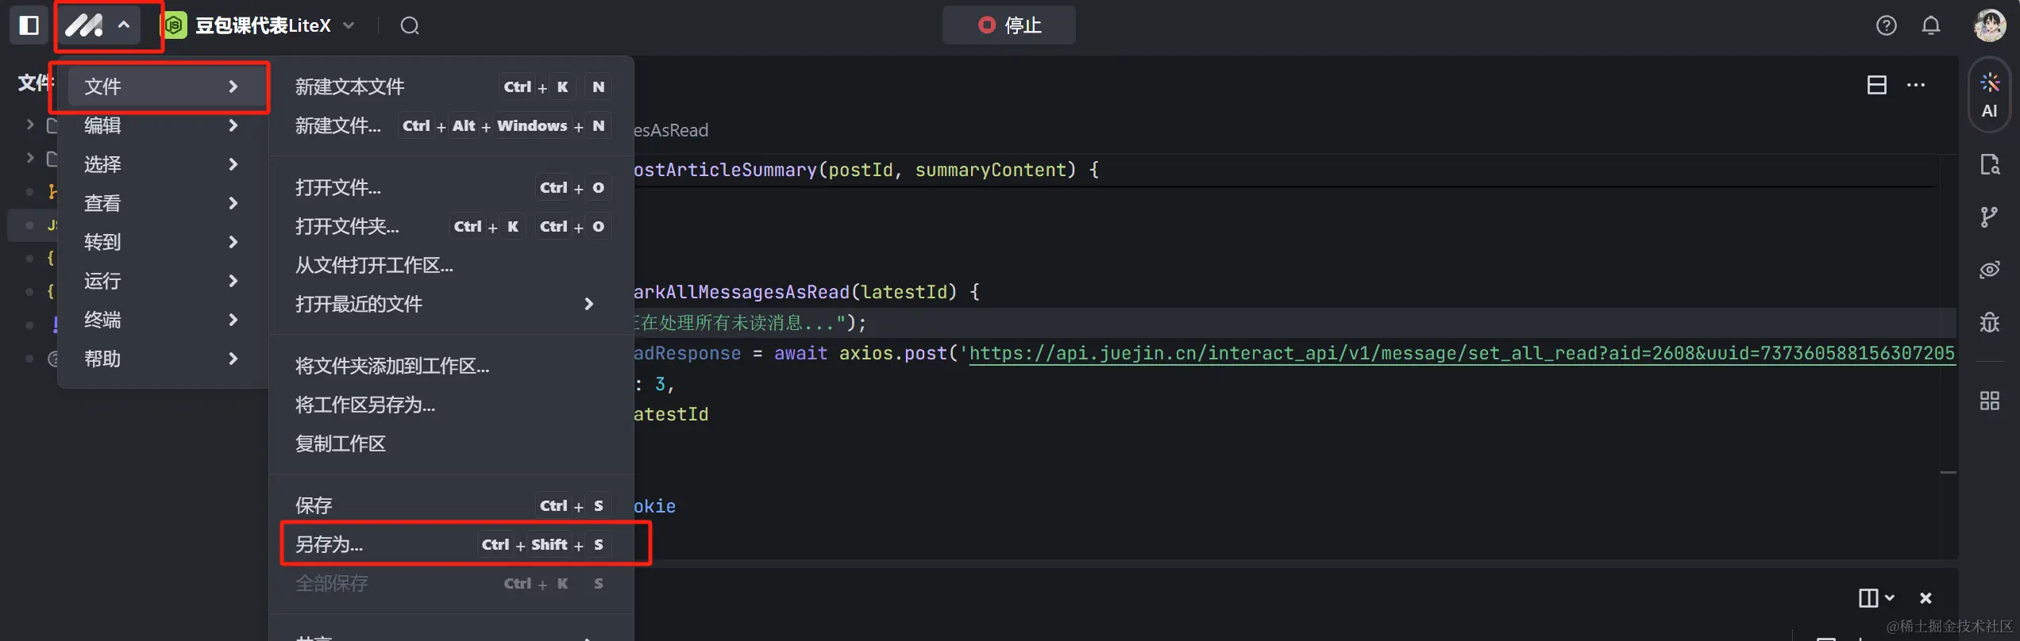Image resolution: width=2020 pixels, height=641 pixels.
Task: Select 打开文件夹... menu entry
Action: (451, 226)
